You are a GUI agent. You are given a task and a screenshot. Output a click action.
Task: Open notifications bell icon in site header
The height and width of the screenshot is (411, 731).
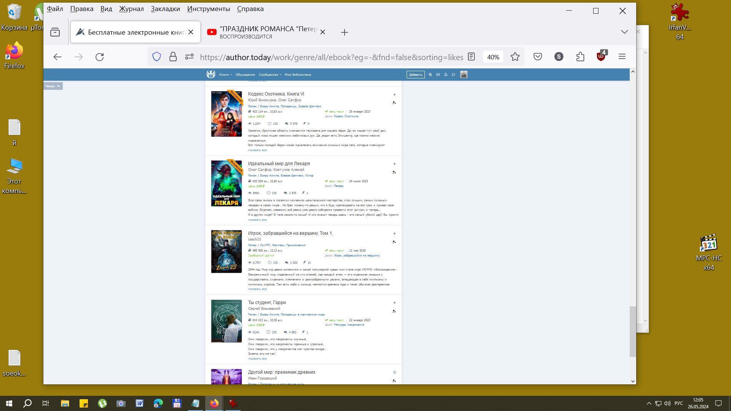coord(445,75)
